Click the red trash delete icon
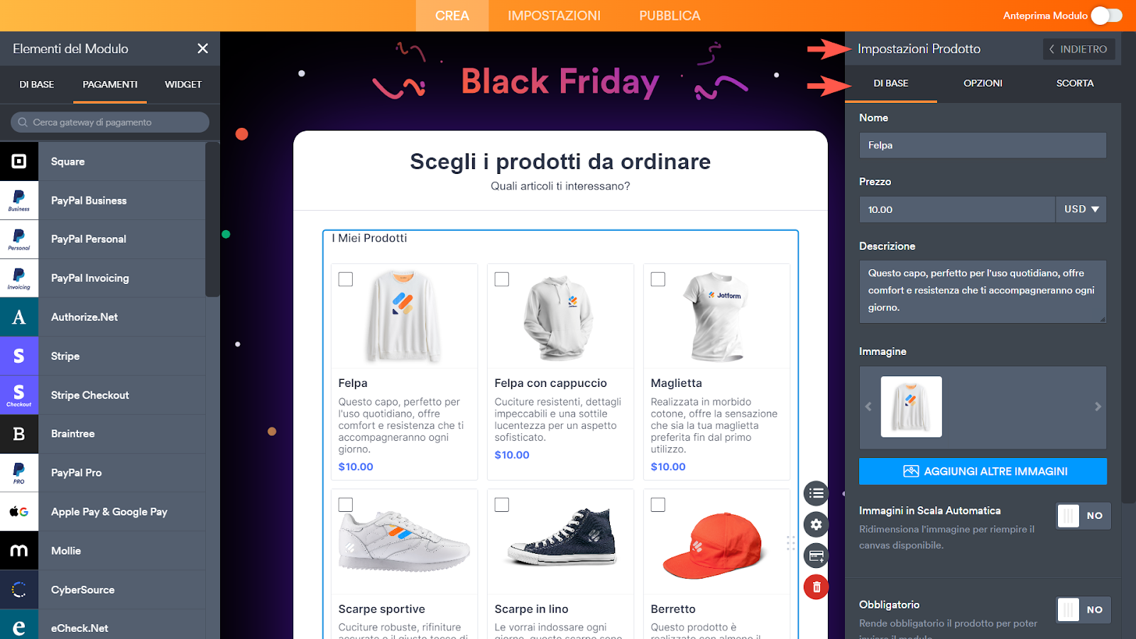The height and width of the screenshot is (639, 1136). 816,587
